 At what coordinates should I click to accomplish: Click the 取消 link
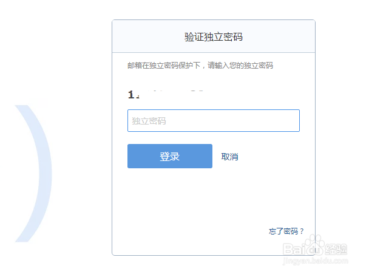pos(229,157)
